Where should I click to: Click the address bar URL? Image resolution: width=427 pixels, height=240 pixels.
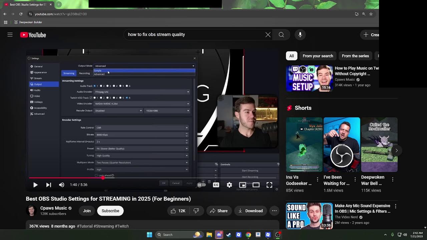pyautogui.click(x=61, y=14)
